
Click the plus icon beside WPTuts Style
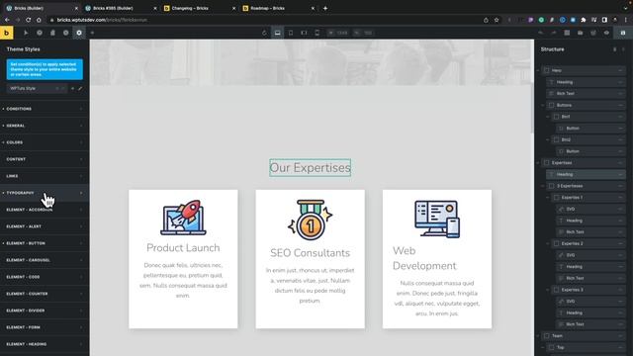point(72,88)
